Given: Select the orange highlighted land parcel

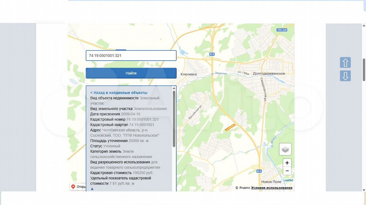Looking at the screenshot, I should point(230,127).
